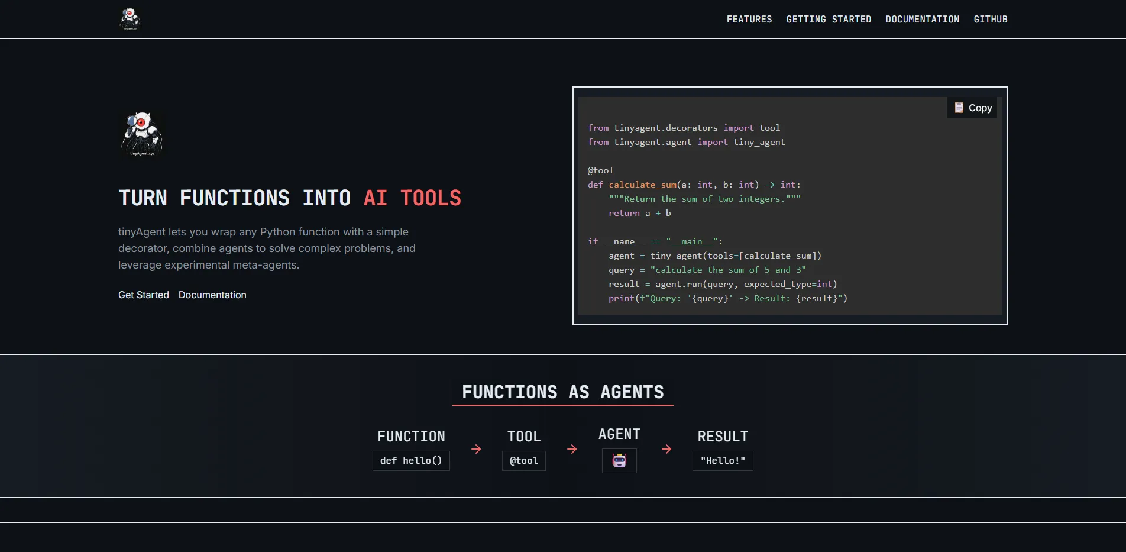Screen dimensions: 1126x552
Task: Click the Documentation link under the tagline
Action: 212,295
